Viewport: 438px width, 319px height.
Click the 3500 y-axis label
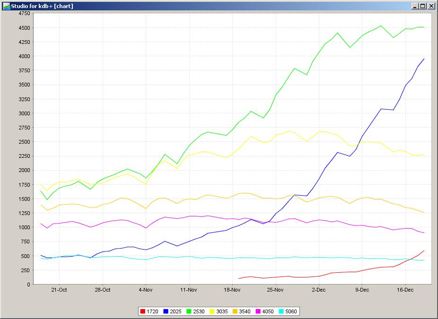(x=24, y=85)
